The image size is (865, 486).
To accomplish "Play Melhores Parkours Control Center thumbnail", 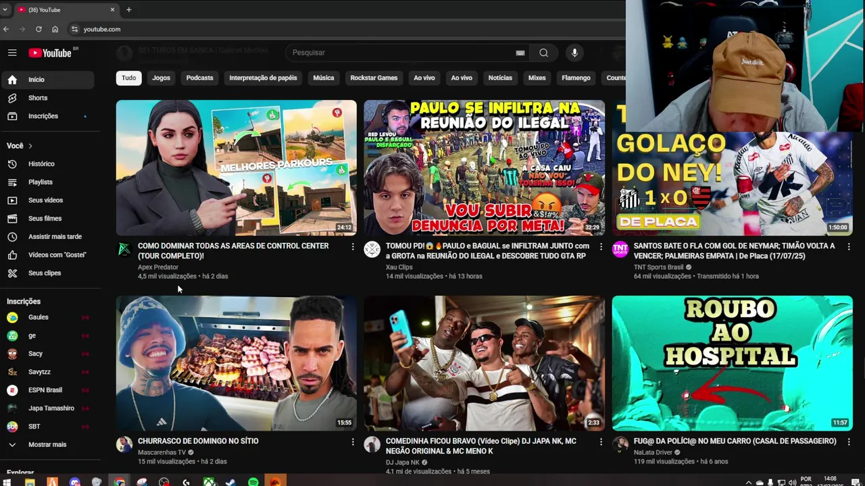I will coord(236,167).
